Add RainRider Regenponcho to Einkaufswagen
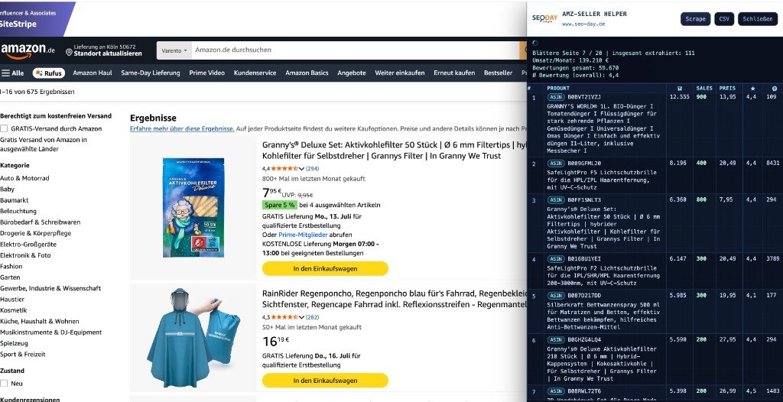The height and width of the screenshot is (402, 783). click(x=325, y=381)
